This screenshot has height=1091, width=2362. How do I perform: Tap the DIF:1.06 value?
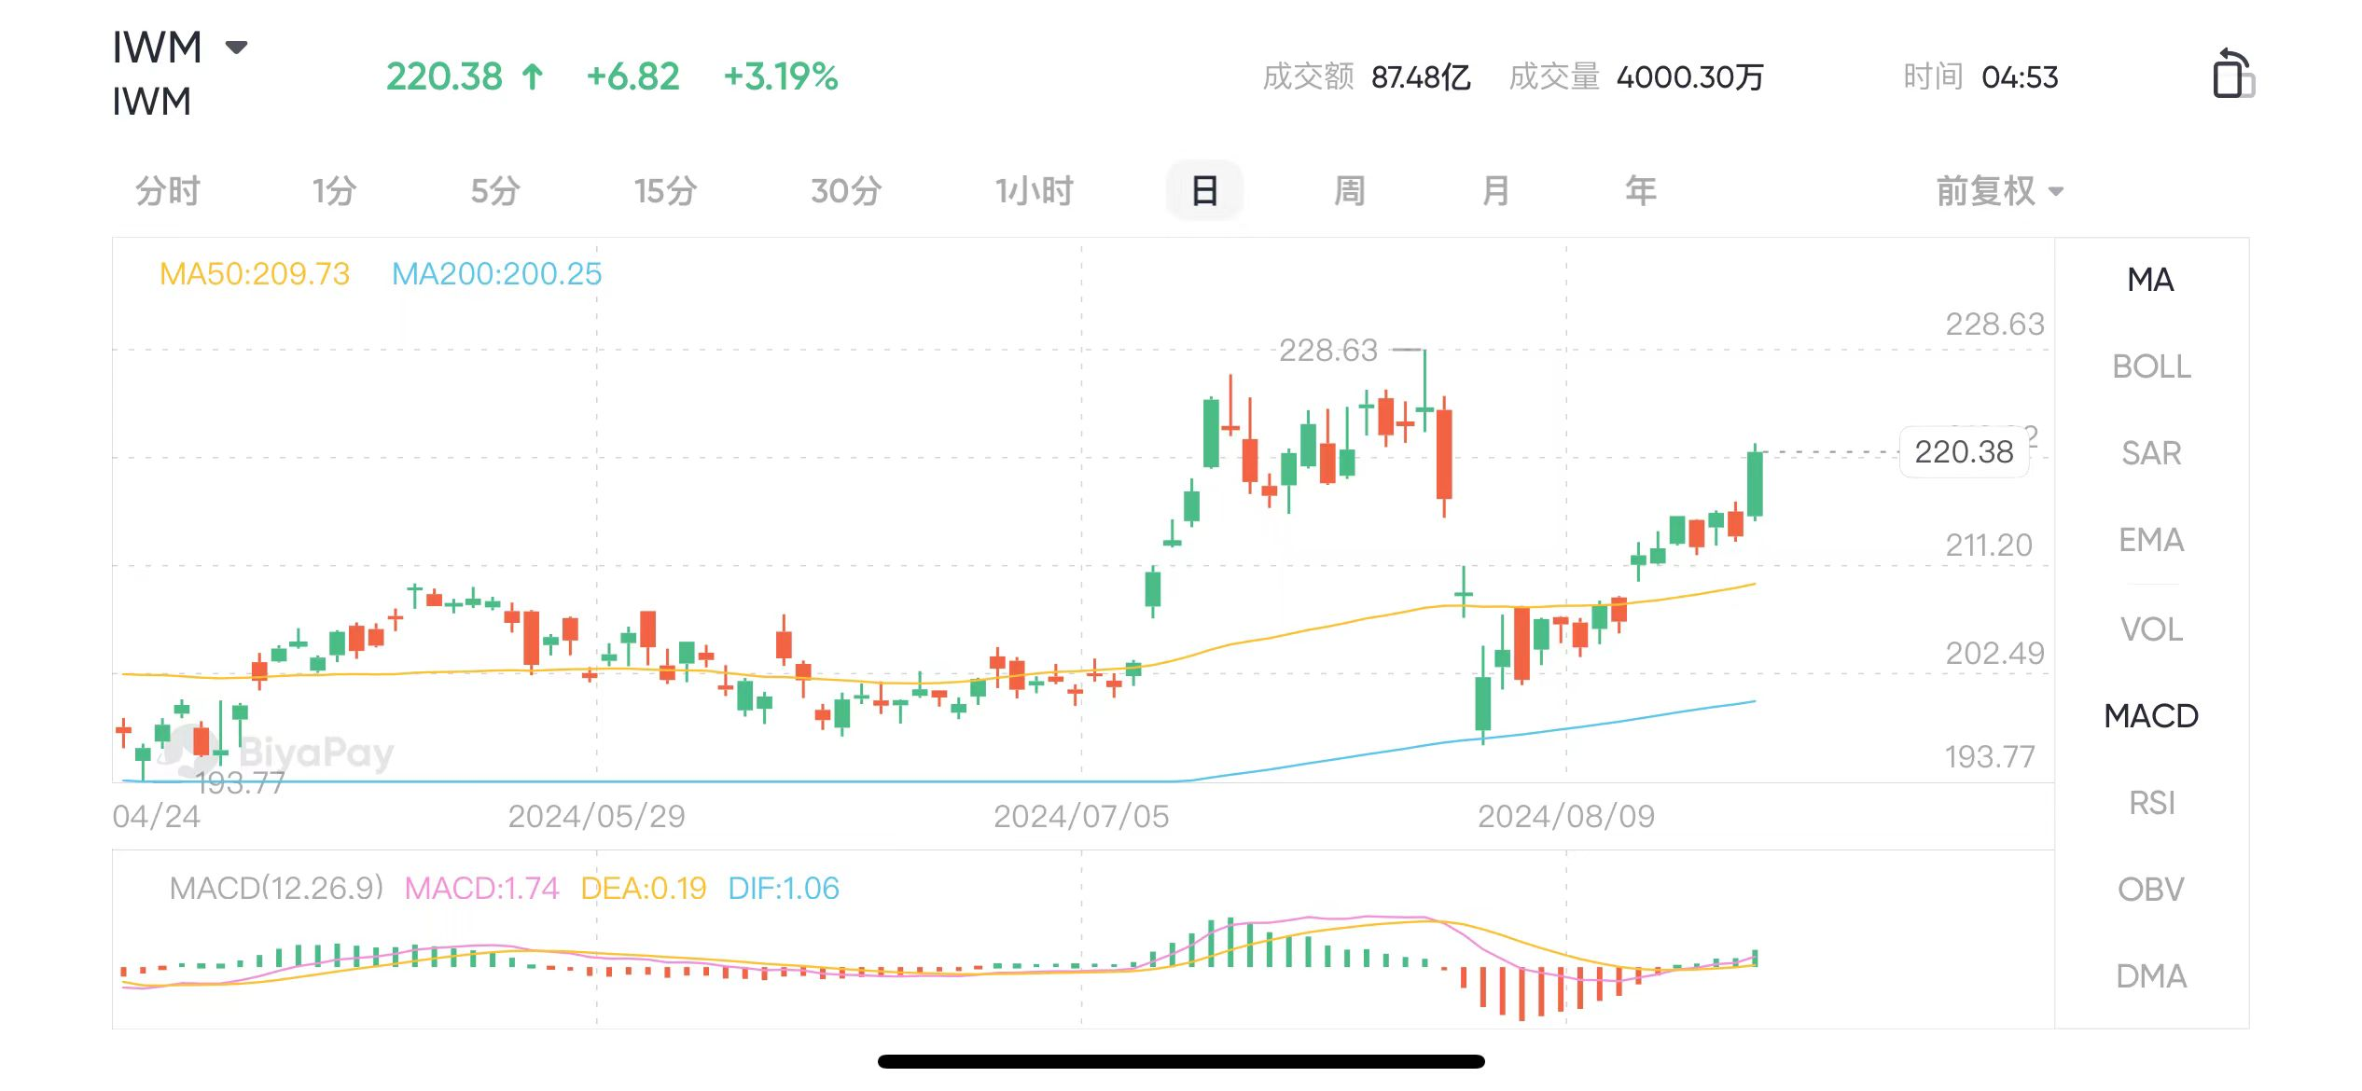pyautogui.click(x=784, y=888)
